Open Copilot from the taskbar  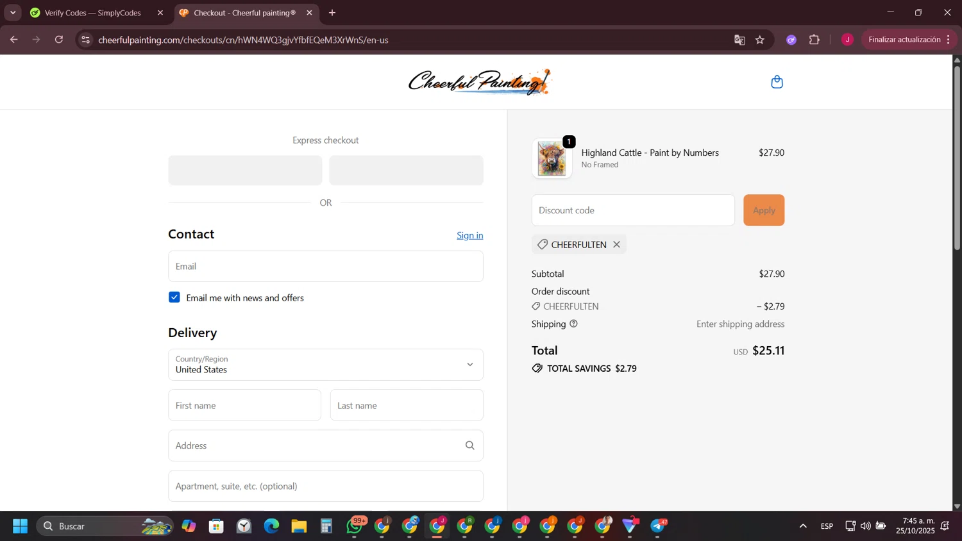click(189, 526)
